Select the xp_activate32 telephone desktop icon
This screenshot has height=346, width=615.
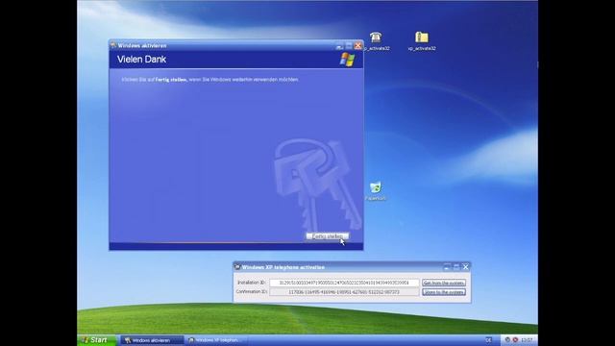[x=376, y=41]
